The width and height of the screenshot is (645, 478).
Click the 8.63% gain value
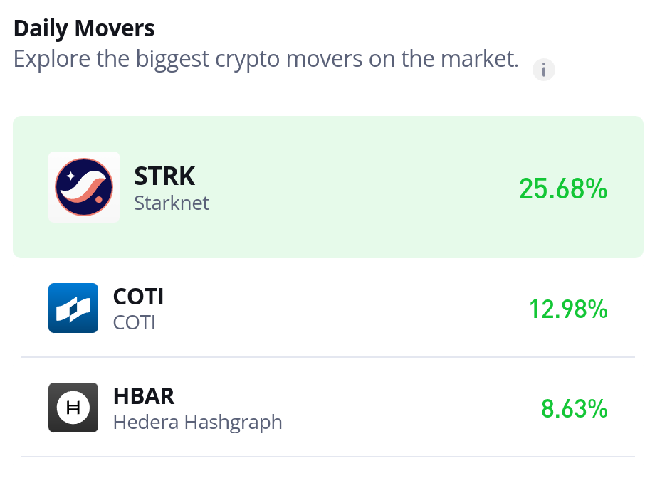pyautogui.click(x=575, y=409)
